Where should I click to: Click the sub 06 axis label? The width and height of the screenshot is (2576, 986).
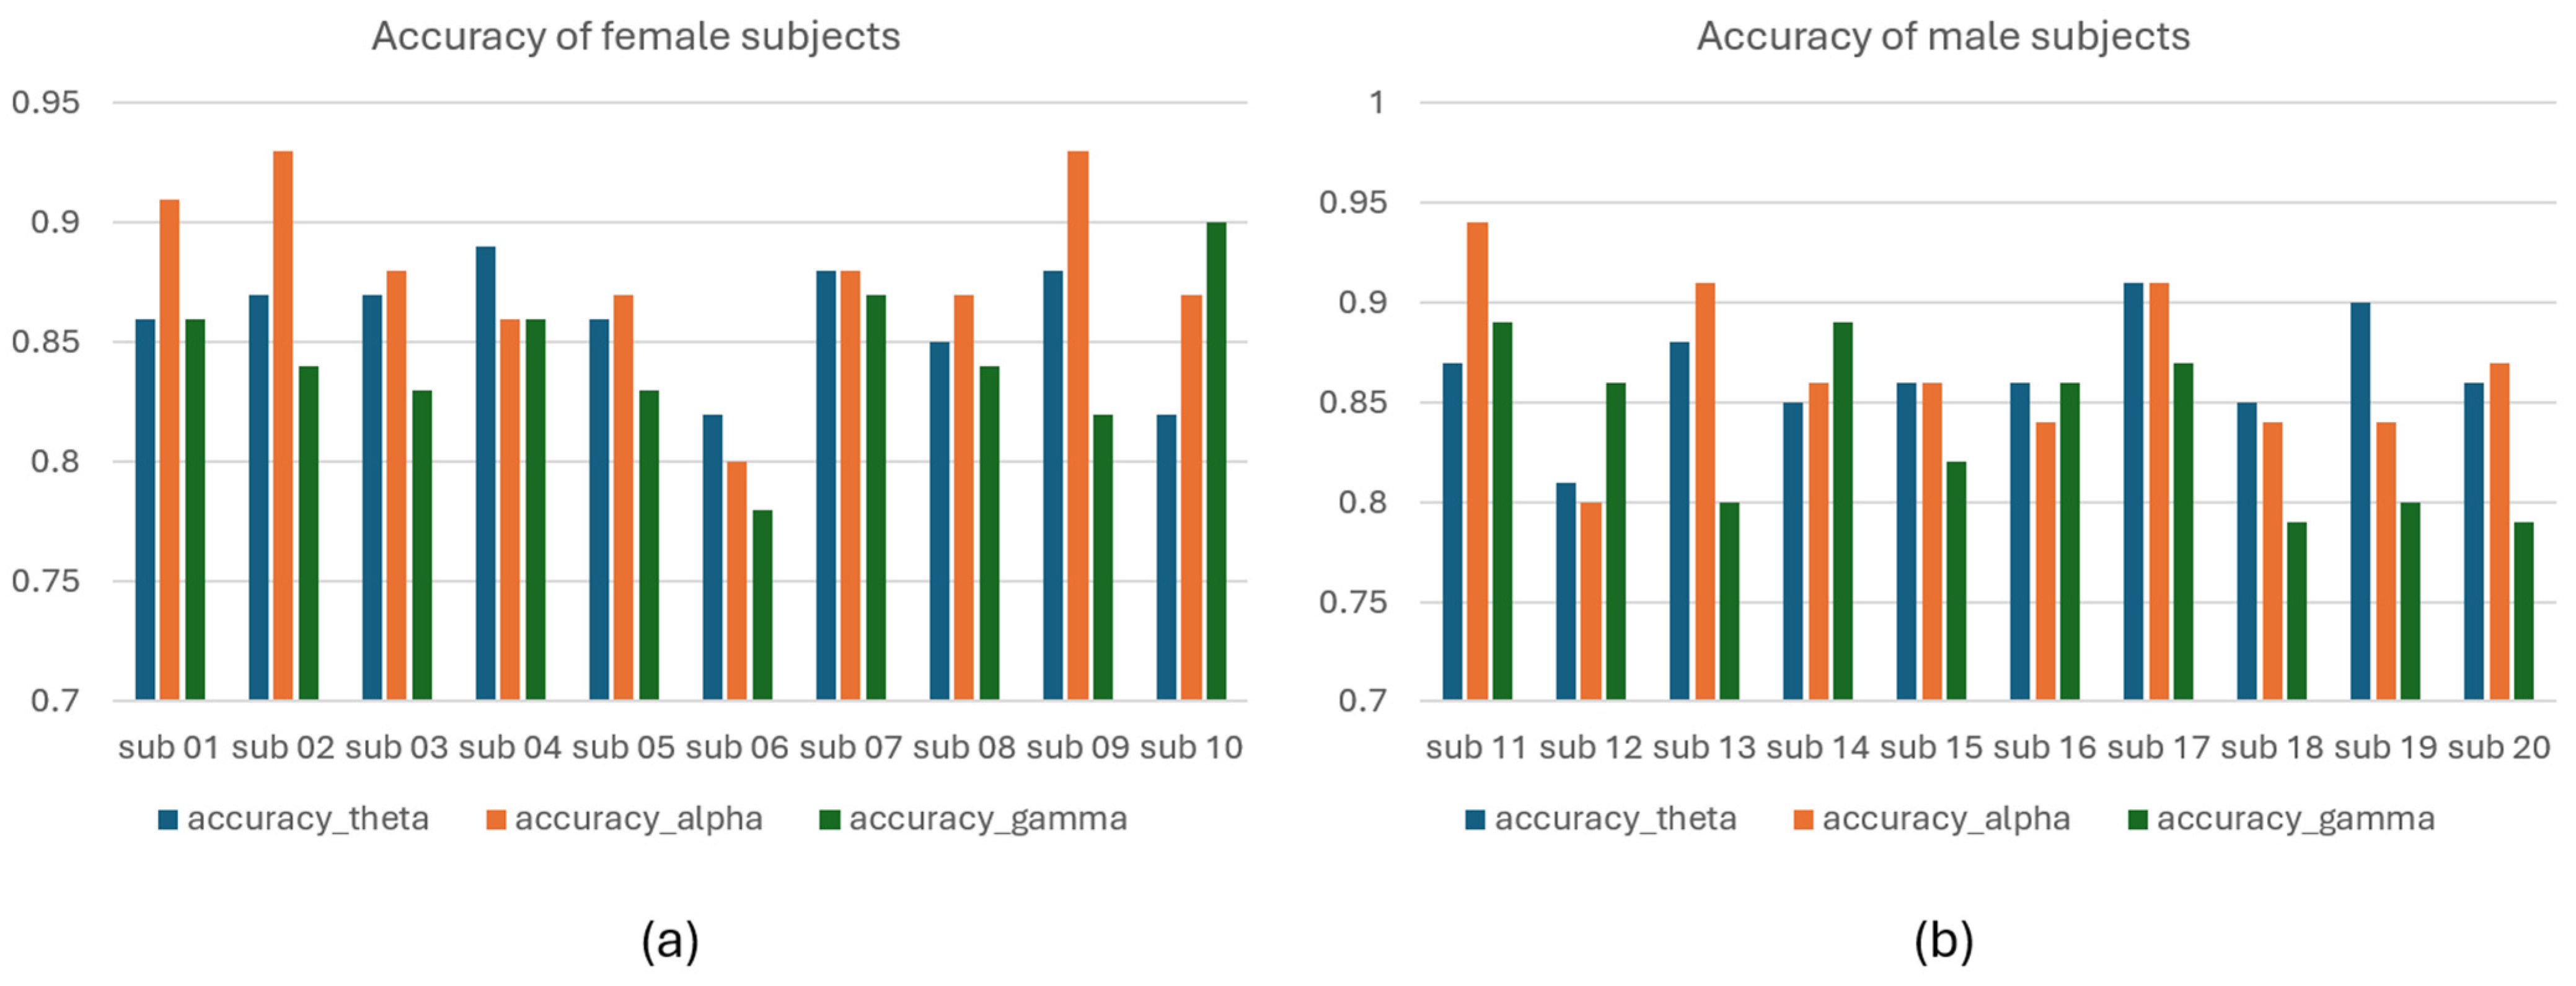click(737, 747)
